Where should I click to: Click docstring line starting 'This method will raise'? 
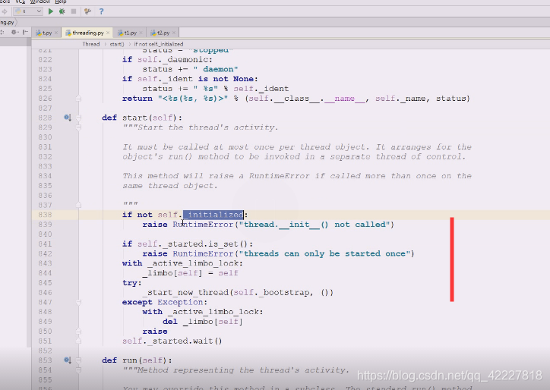click(297, 176)
